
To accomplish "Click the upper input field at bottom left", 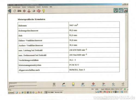I will point(23,83).
